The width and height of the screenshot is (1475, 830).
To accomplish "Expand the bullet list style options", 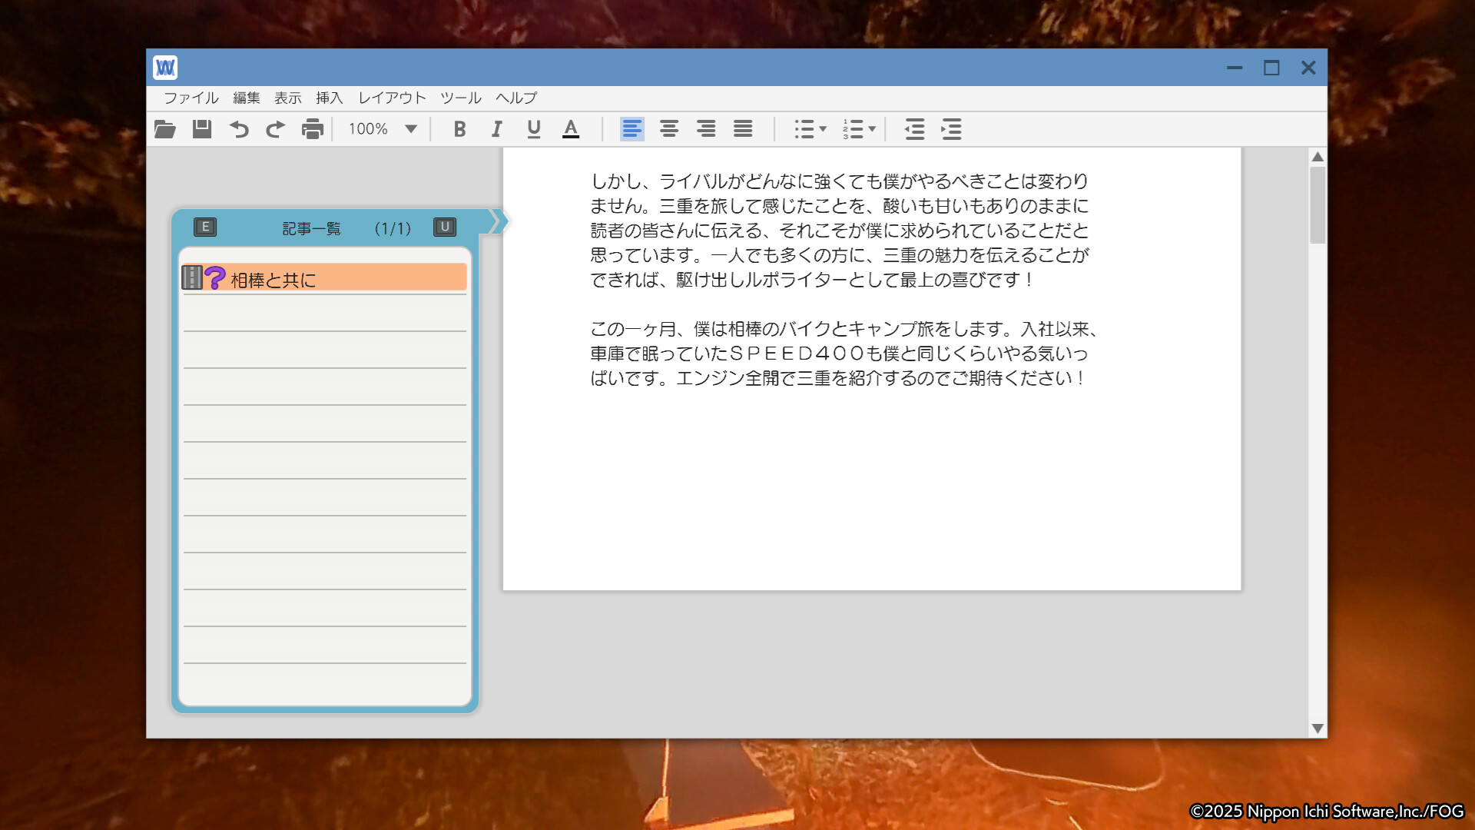I will pyautogui.click(x=823, y=129).
